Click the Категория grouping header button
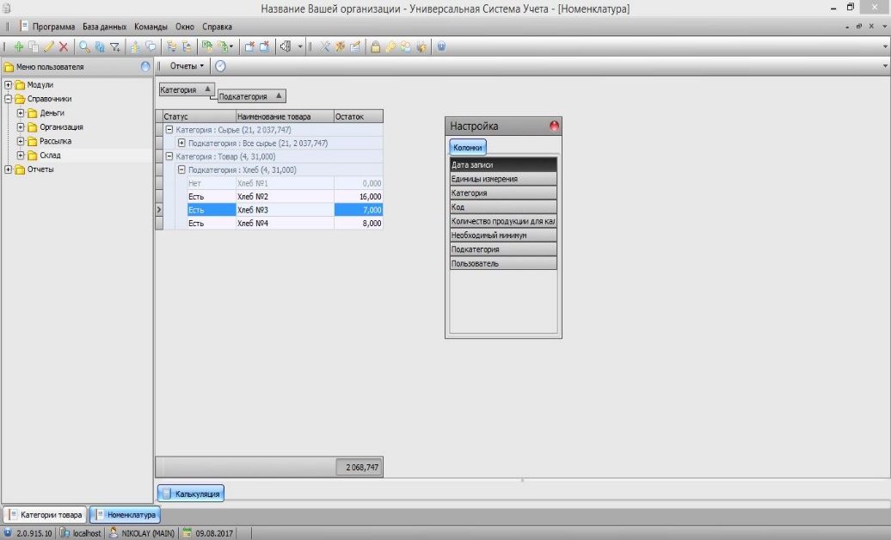Screen dimensions: 891x540 187,89
